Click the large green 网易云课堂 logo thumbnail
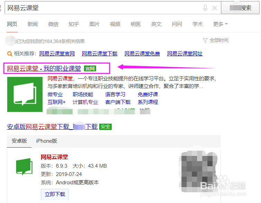This screenshot has width=261, height=203. tap(25, 94)
